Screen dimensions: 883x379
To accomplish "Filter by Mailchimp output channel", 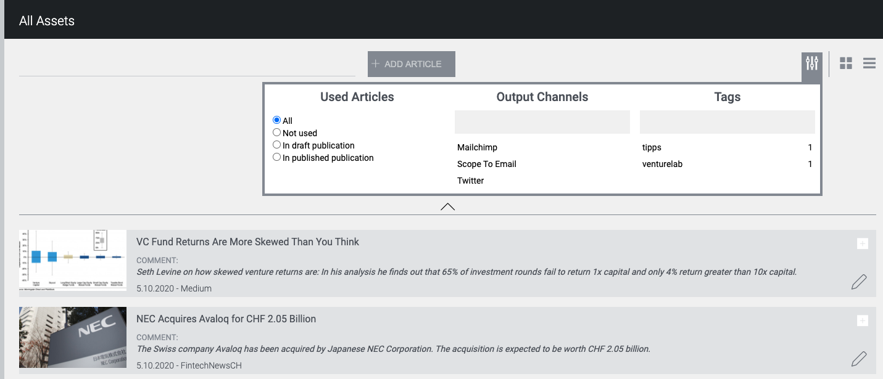I will (x=477, y=147).
